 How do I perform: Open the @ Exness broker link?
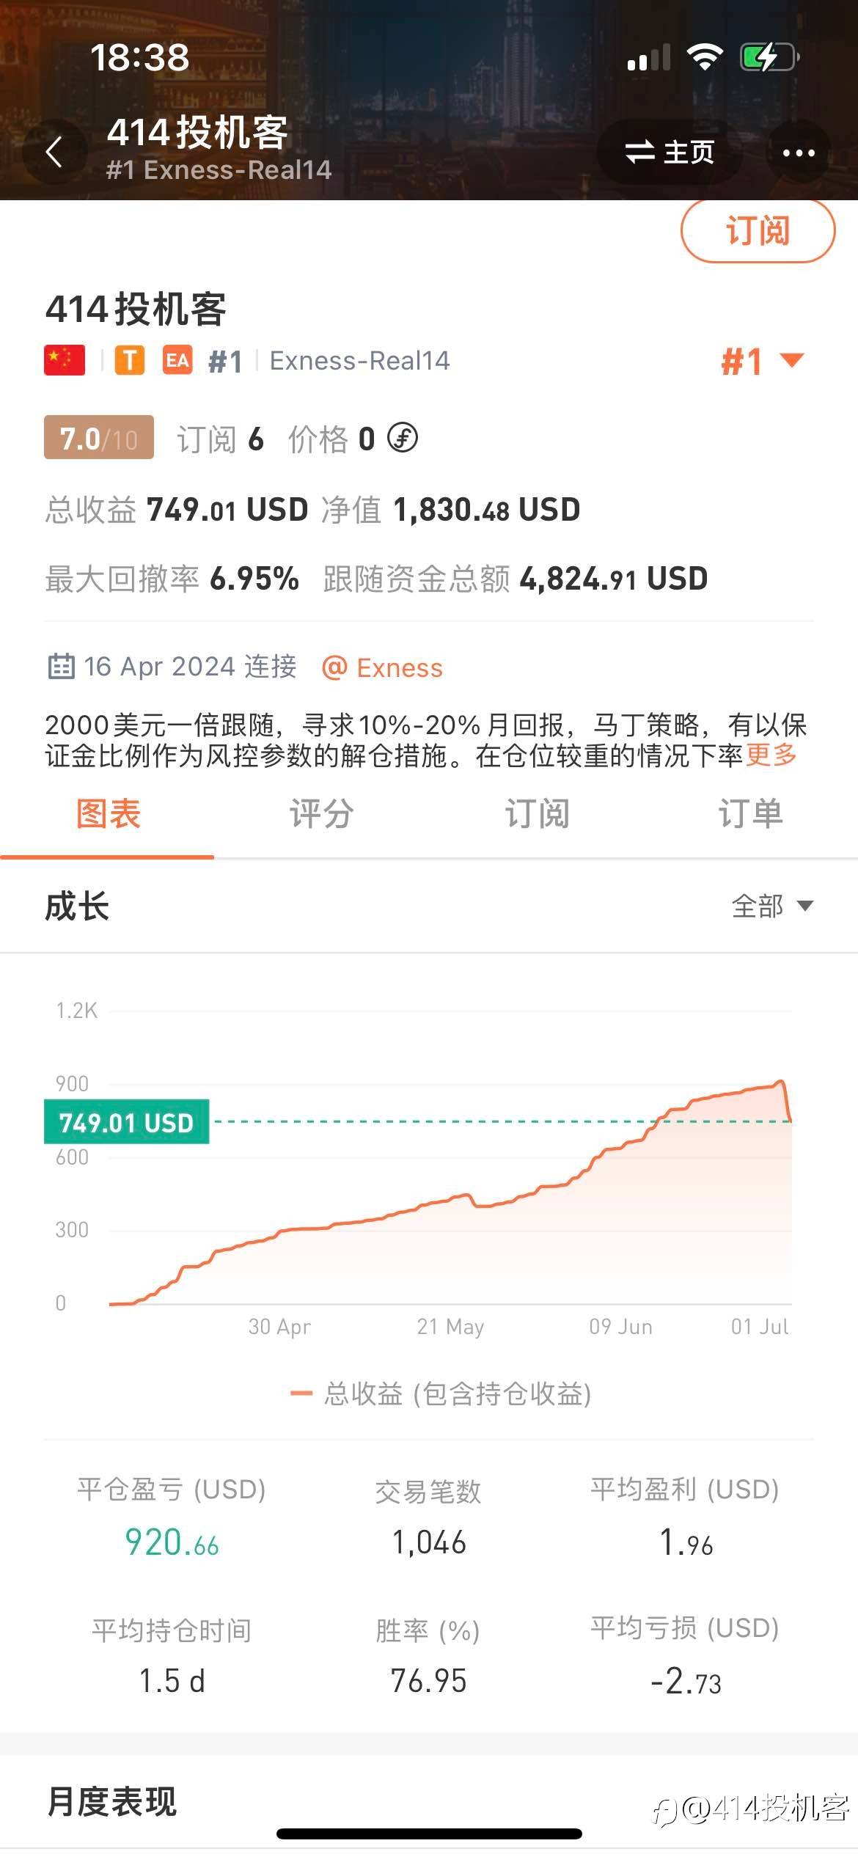tap(383, 667)
